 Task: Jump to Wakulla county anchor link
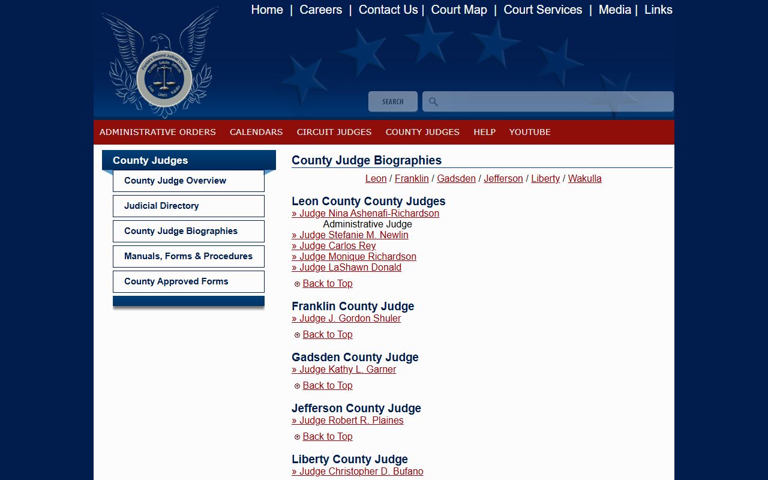[x=585, y=179]
